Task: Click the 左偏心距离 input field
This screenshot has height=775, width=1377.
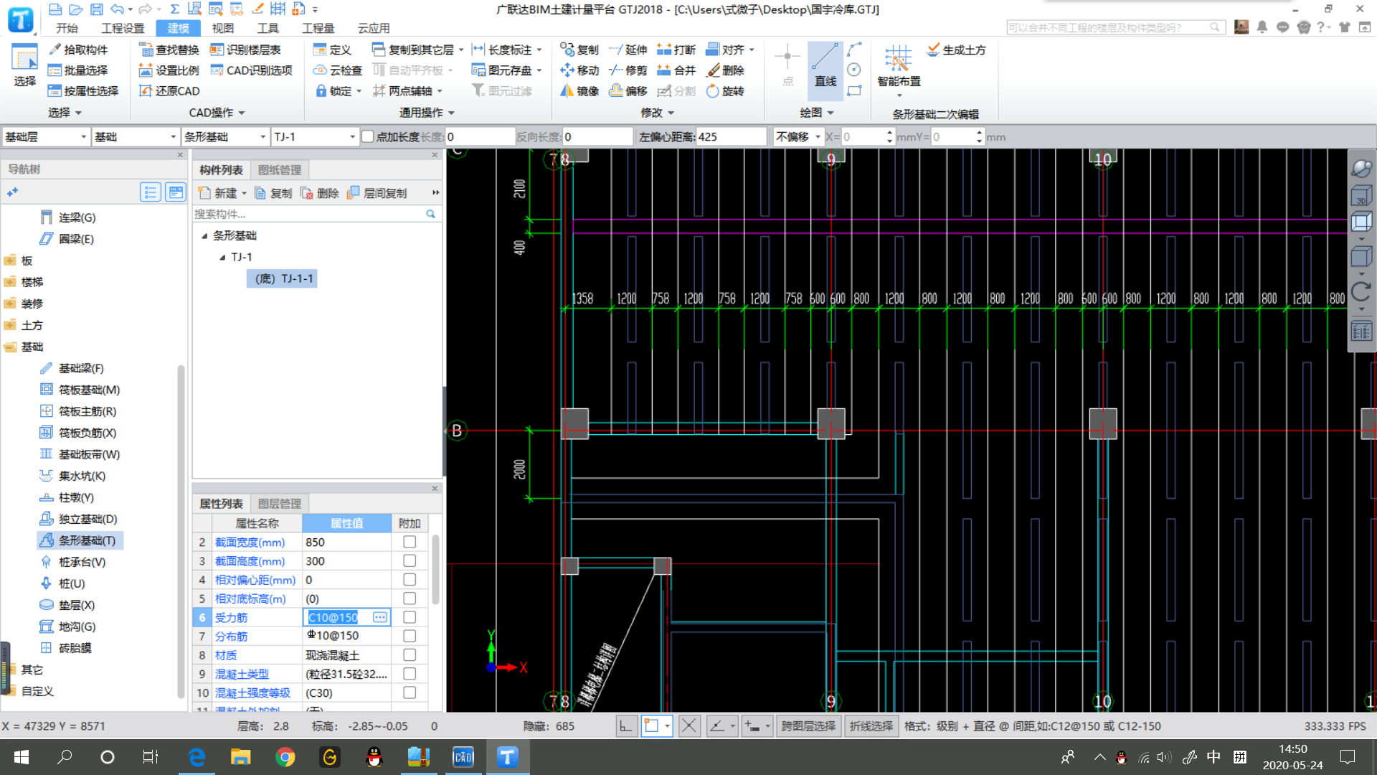Action: point(732,136)
